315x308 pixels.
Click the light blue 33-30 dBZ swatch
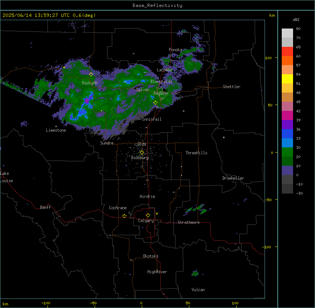pyautogui.click(x=287, y=143)
